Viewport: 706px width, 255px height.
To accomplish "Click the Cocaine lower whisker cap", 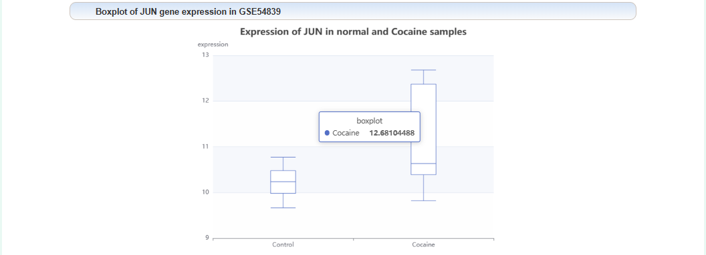I will pyautogui.click(x=423, y=200).
